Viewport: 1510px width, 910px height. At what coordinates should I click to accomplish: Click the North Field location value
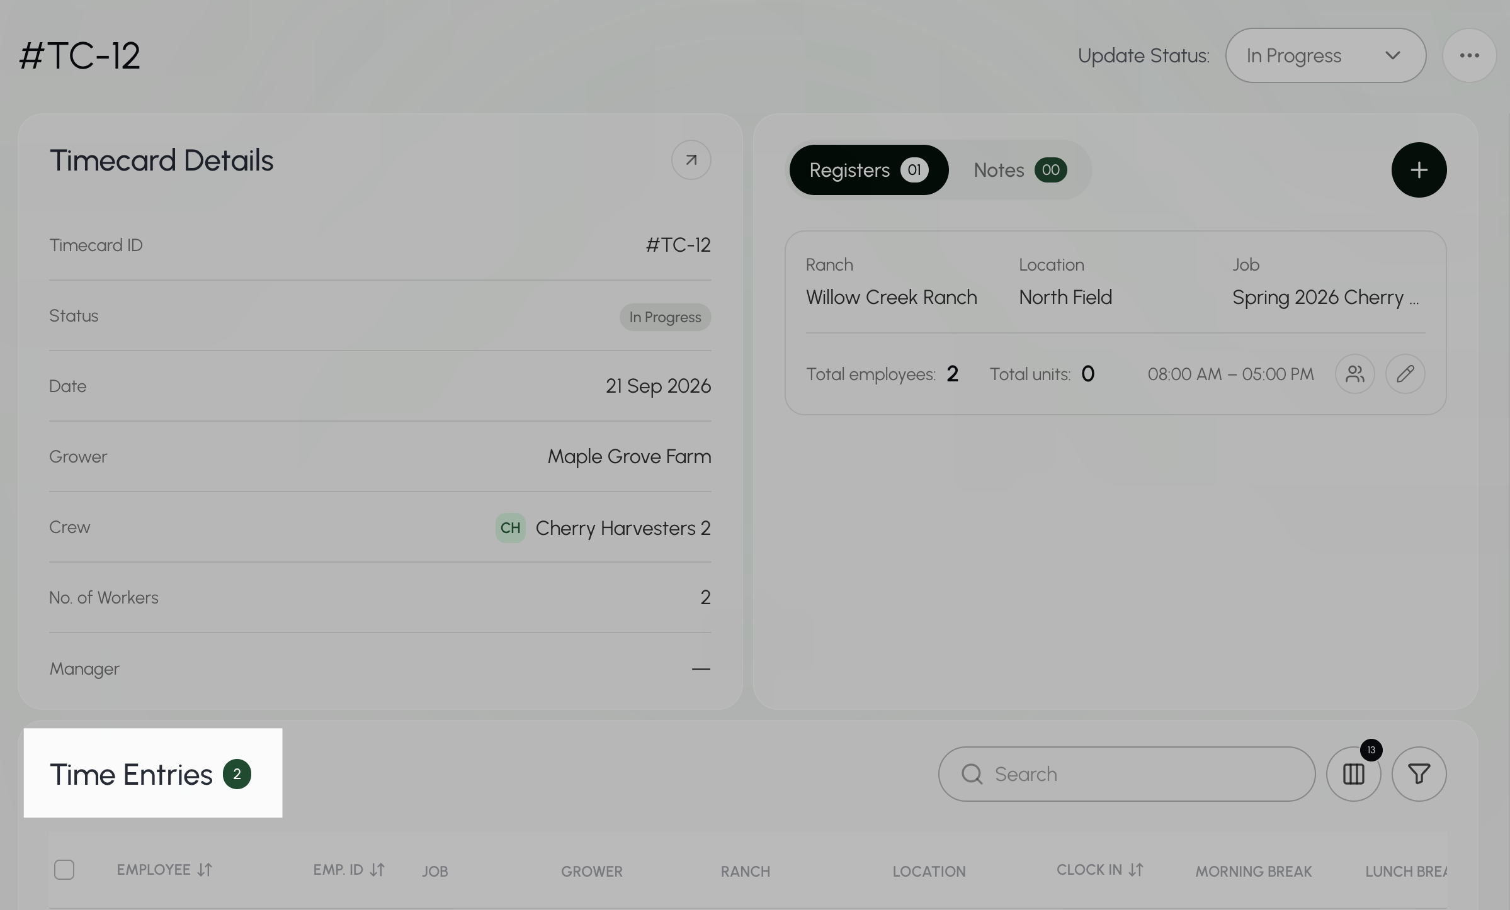point(1065,297)
